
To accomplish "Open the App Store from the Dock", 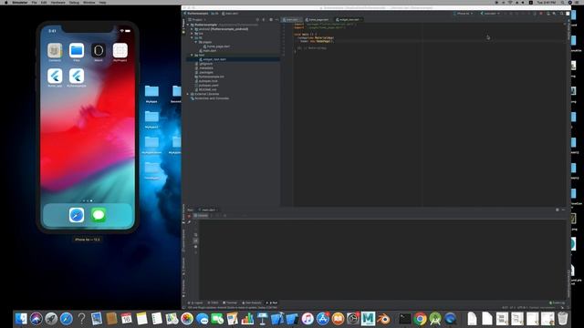I will coord(322,319).
